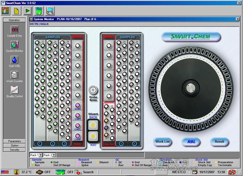The width and height of the screenshot is (243, 176).
Task: Select sample rack number 1 label
Action: 40,144
